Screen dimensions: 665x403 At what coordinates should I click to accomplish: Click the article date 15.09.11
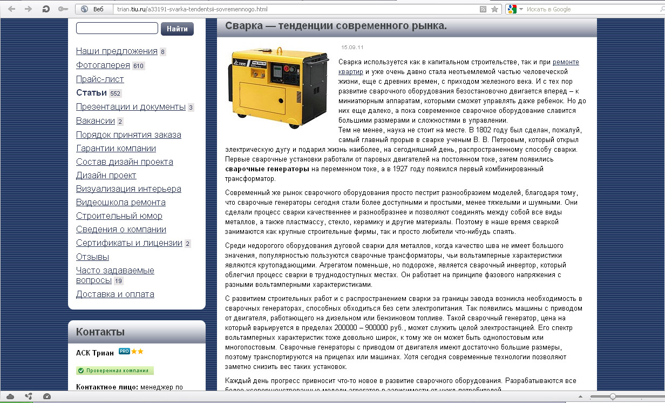(x=352, y=47)
